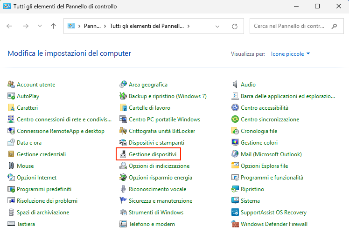Open the Audio speaker icon
This screenshot has height=239, width=349.
(236, 85)
